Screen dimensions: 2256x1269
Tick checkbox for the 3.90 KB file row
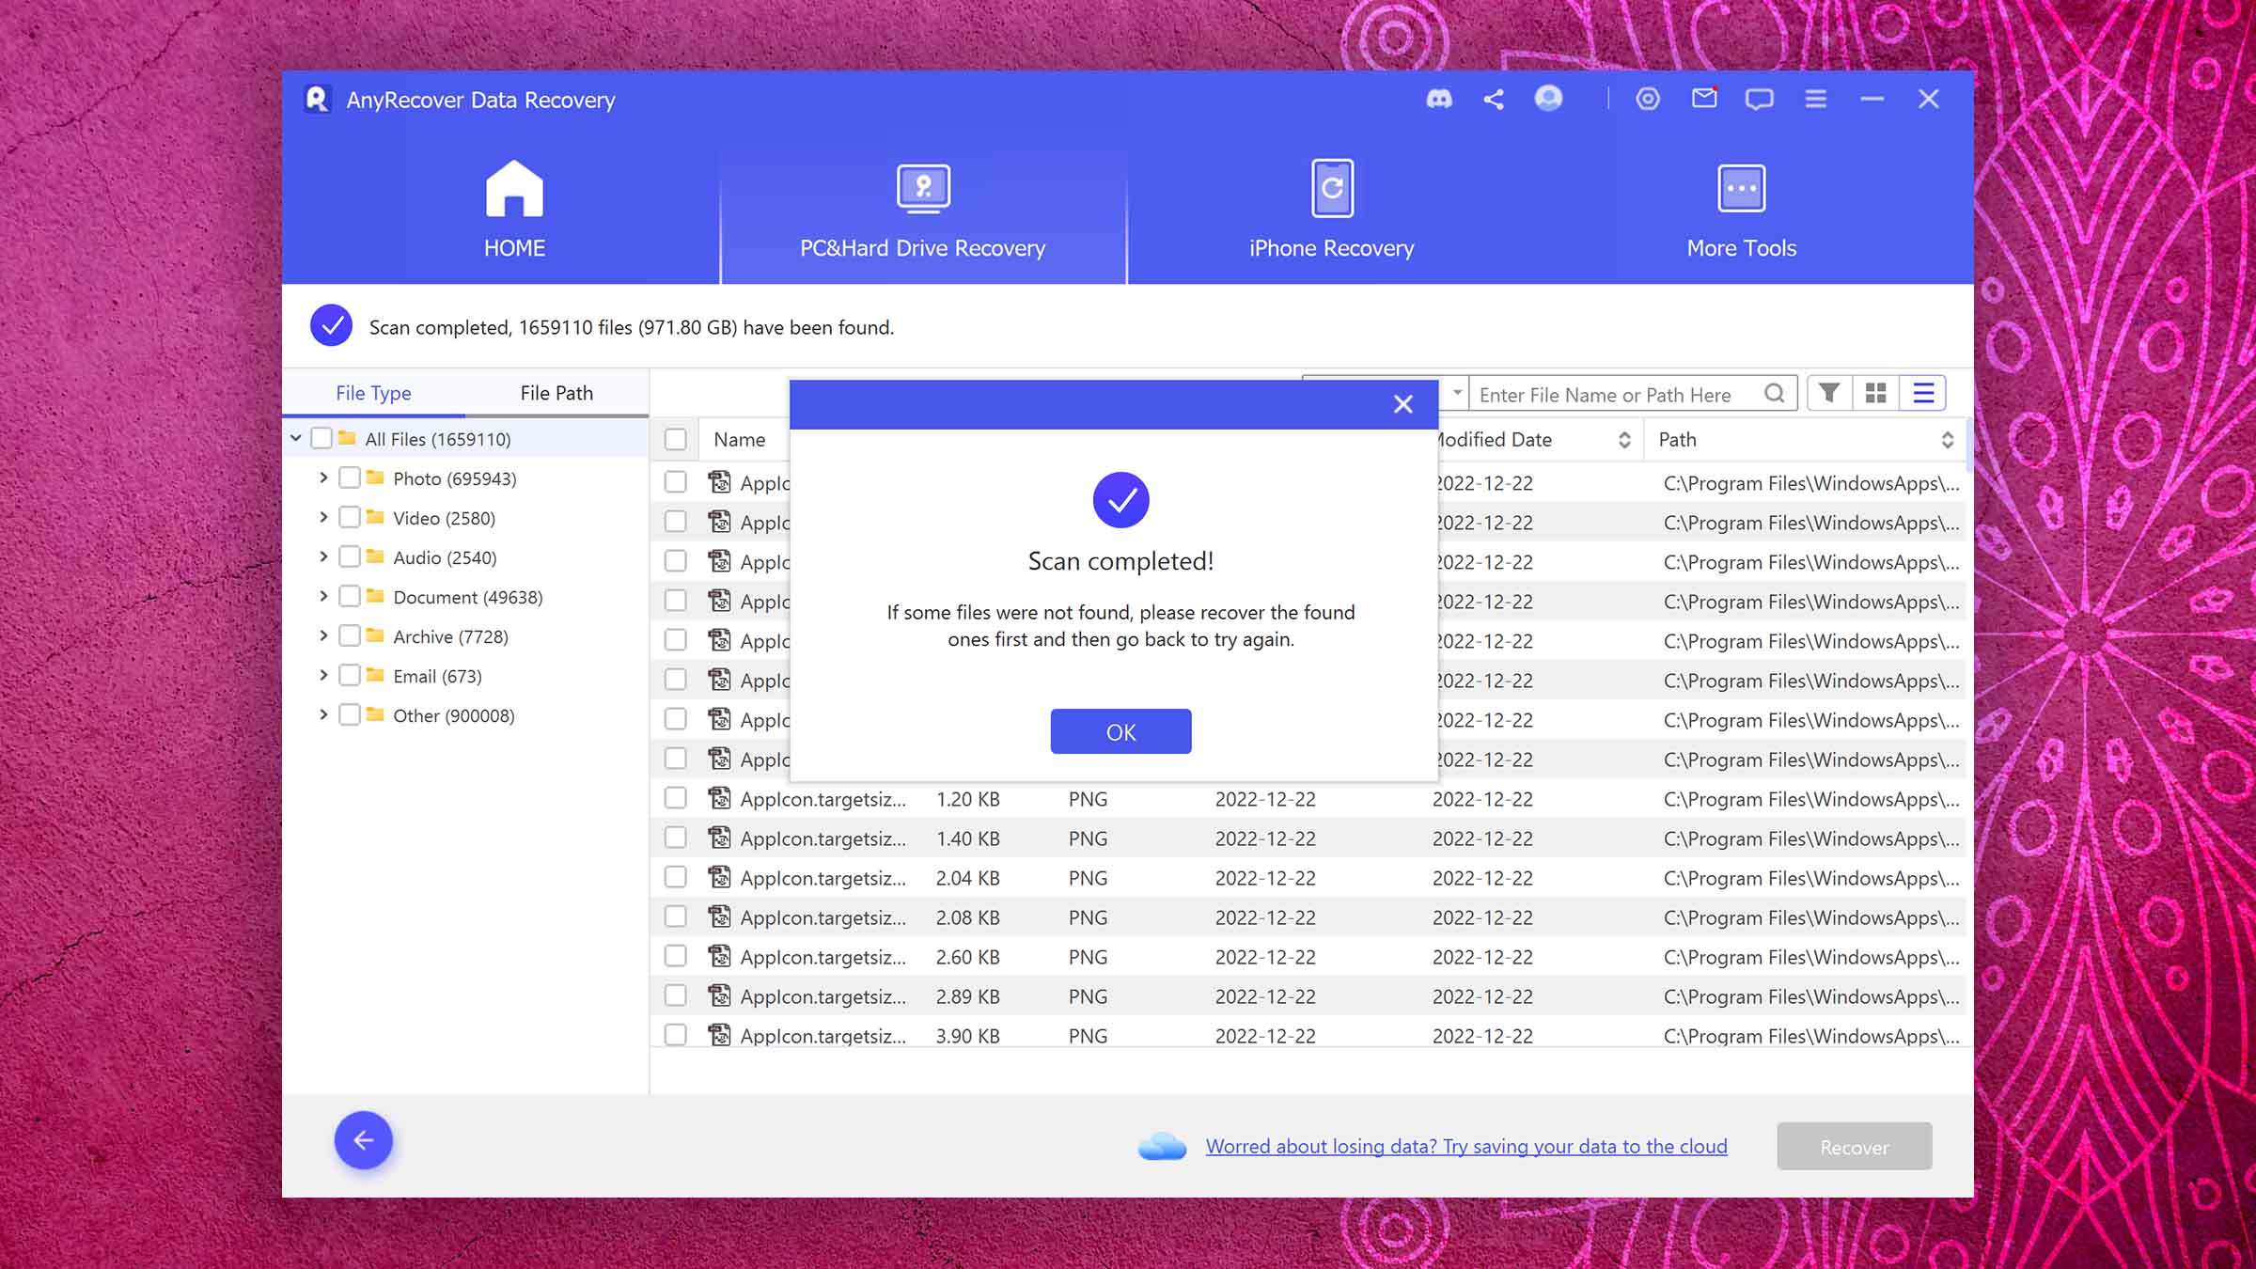pos(675,1035)
